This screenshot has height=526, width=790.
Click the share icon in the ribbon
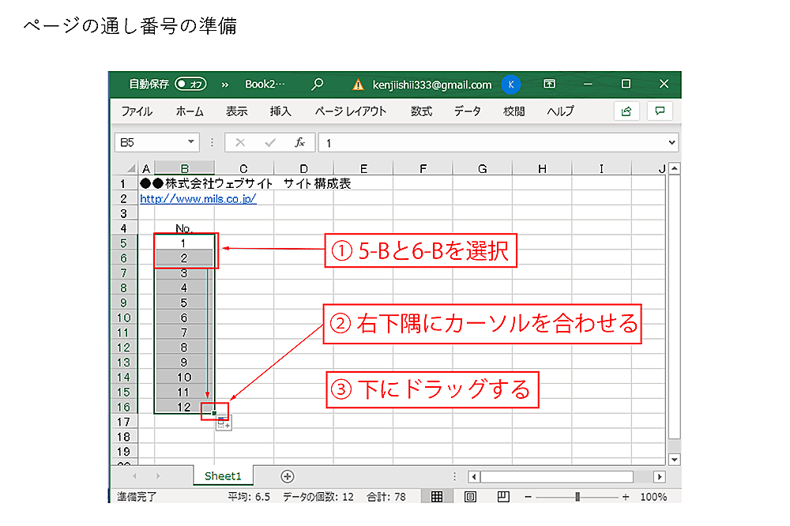[x=626, y=111]
